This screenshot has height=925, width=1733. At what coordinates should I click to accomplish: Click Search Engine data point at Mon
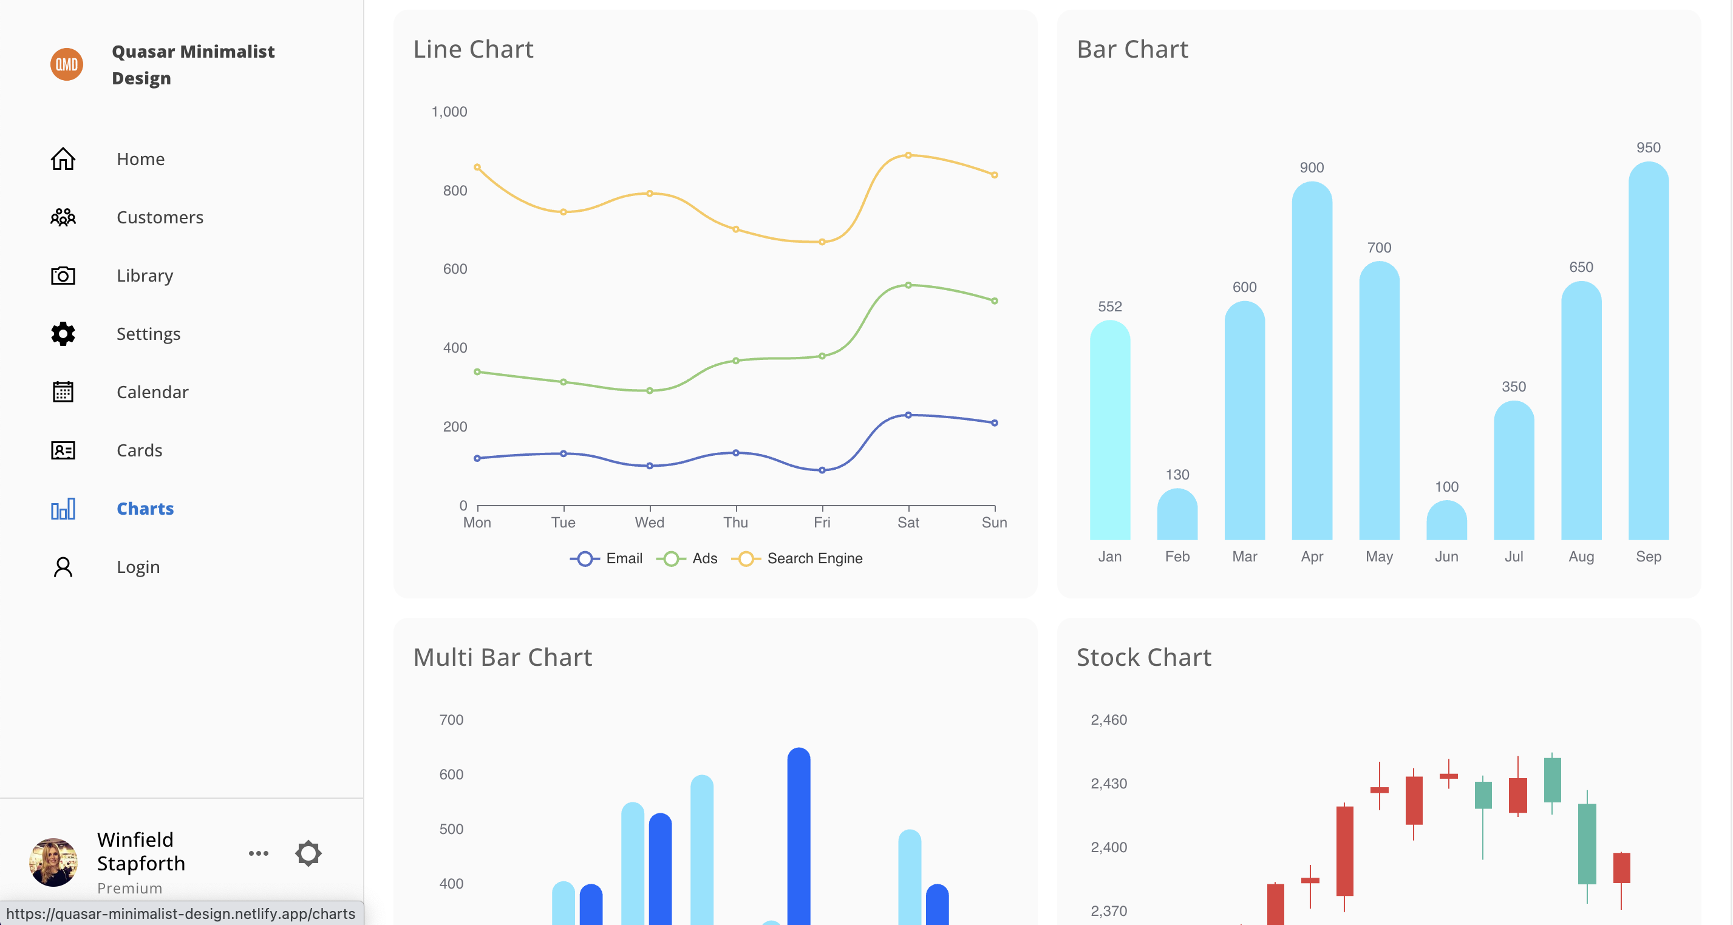pyautogui.click(x=477, y=167)
